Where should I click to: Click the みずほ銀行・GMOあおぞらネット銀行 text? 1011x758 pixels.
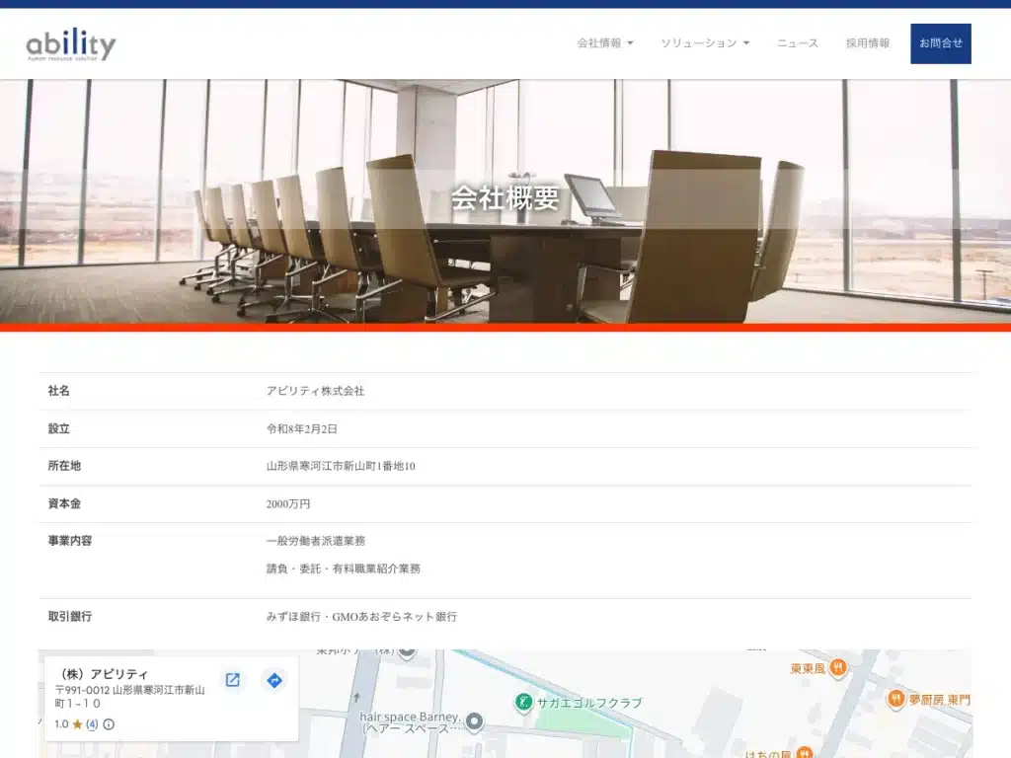point(361,617)
